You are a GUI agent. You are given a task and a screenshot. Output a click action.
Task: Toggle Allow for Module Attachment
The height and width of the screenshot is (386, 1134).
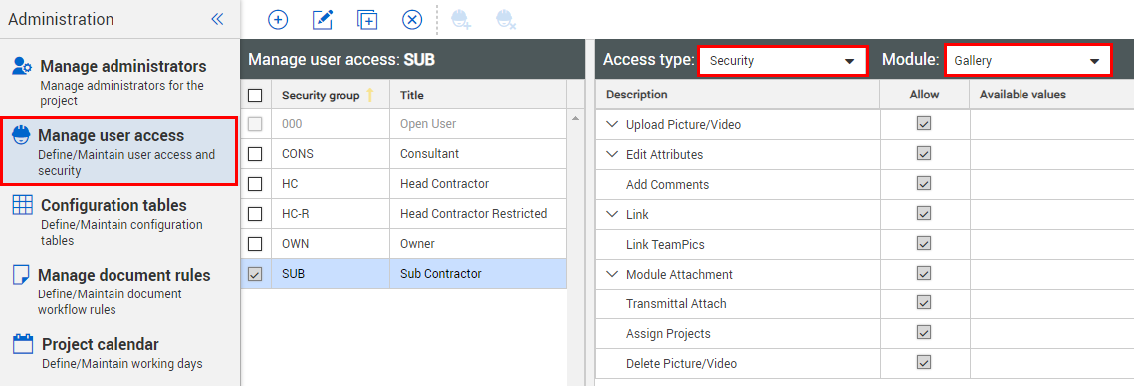point(924,273)
